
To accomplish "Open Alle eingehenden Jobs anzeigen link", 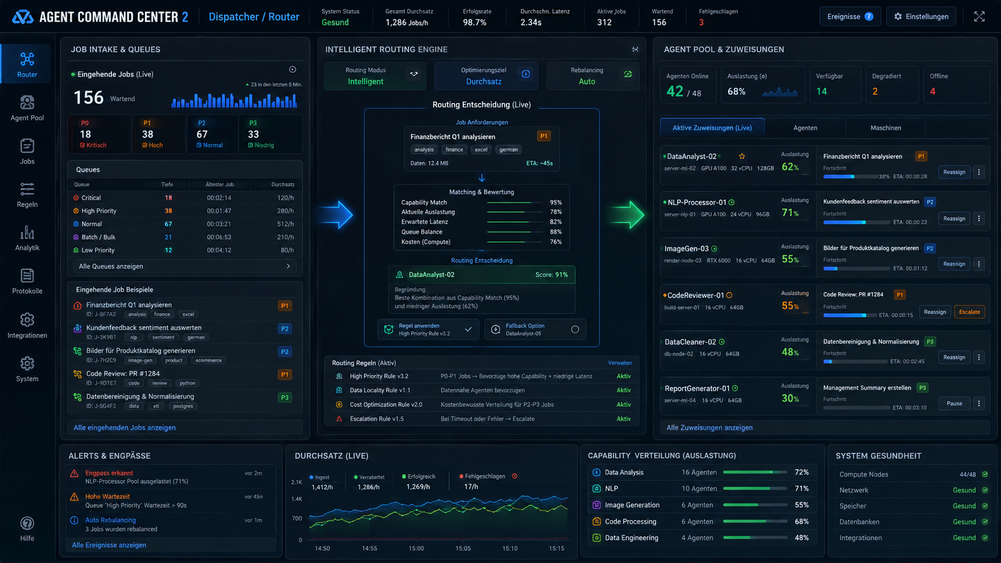I will pyautogui.click(x=125, y=428).
